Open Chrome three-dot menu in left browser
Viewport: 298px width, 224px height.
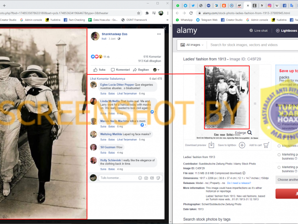167,13
